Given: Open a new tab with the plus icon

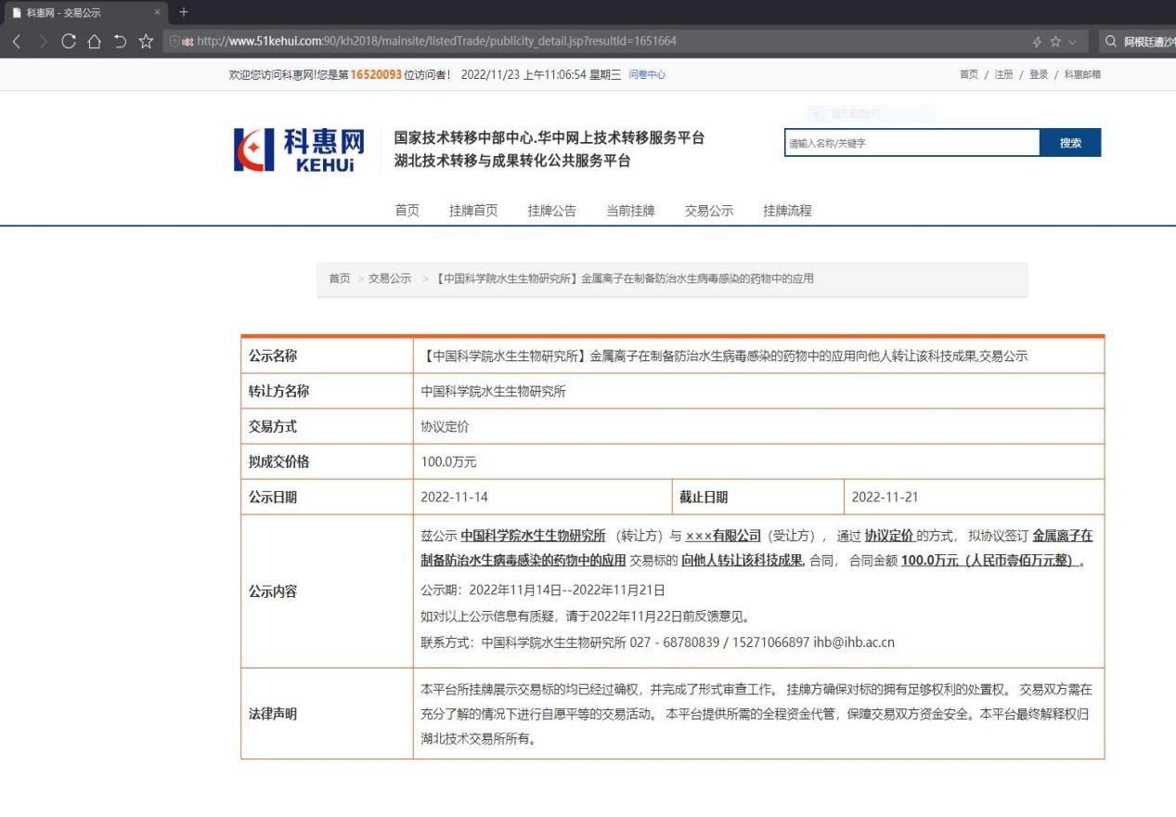Looking at the screenshot, I should tap(183, 12).
